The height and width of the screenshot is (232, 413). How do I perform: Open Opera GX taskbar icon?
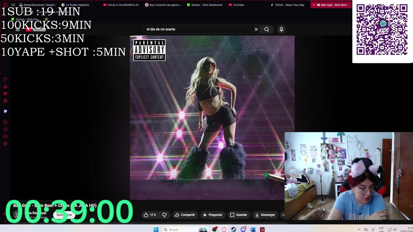(x=224, y=229)
